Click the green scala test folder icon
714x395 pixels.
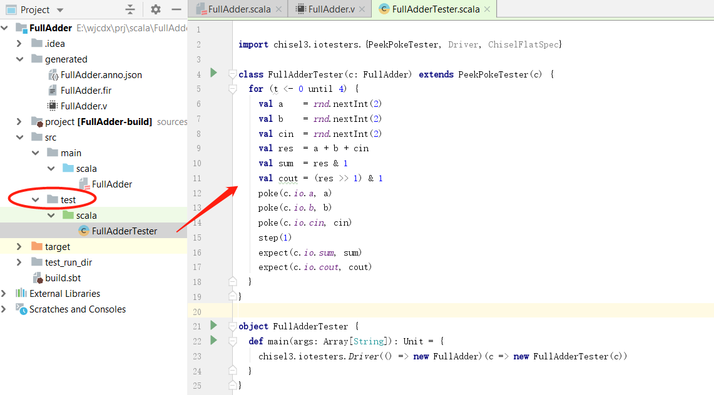click(68, 214)
